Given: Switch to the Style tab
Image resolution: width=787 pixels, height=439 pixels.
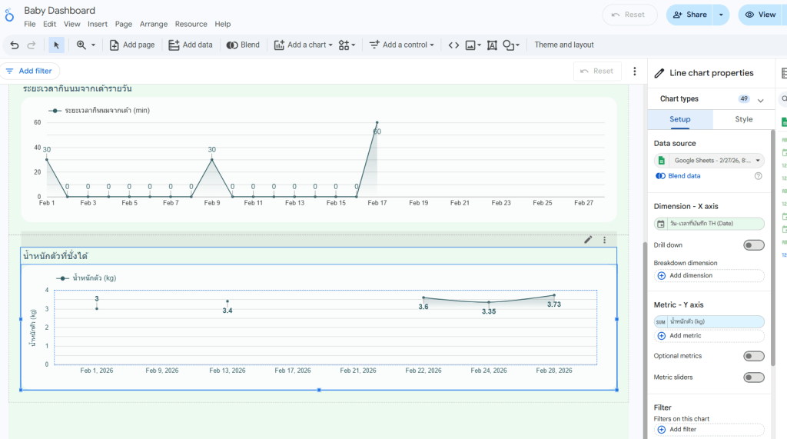Looking at the screenshot, I should point(743,120).
